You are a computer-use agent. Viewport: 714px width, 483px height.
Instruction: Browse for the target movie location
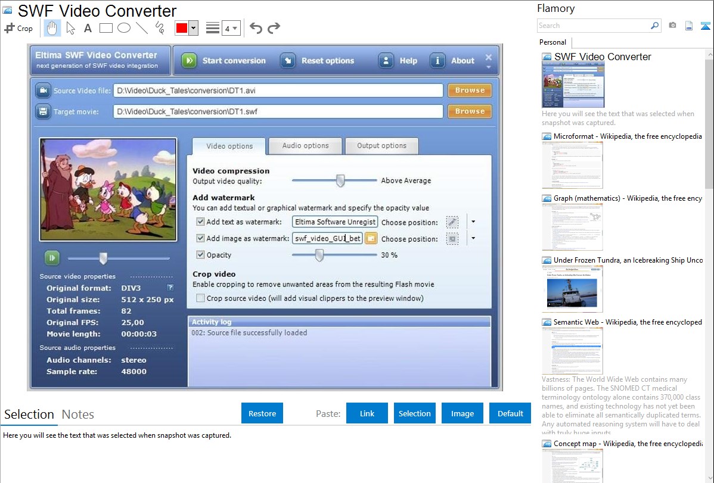click(470, 111)
